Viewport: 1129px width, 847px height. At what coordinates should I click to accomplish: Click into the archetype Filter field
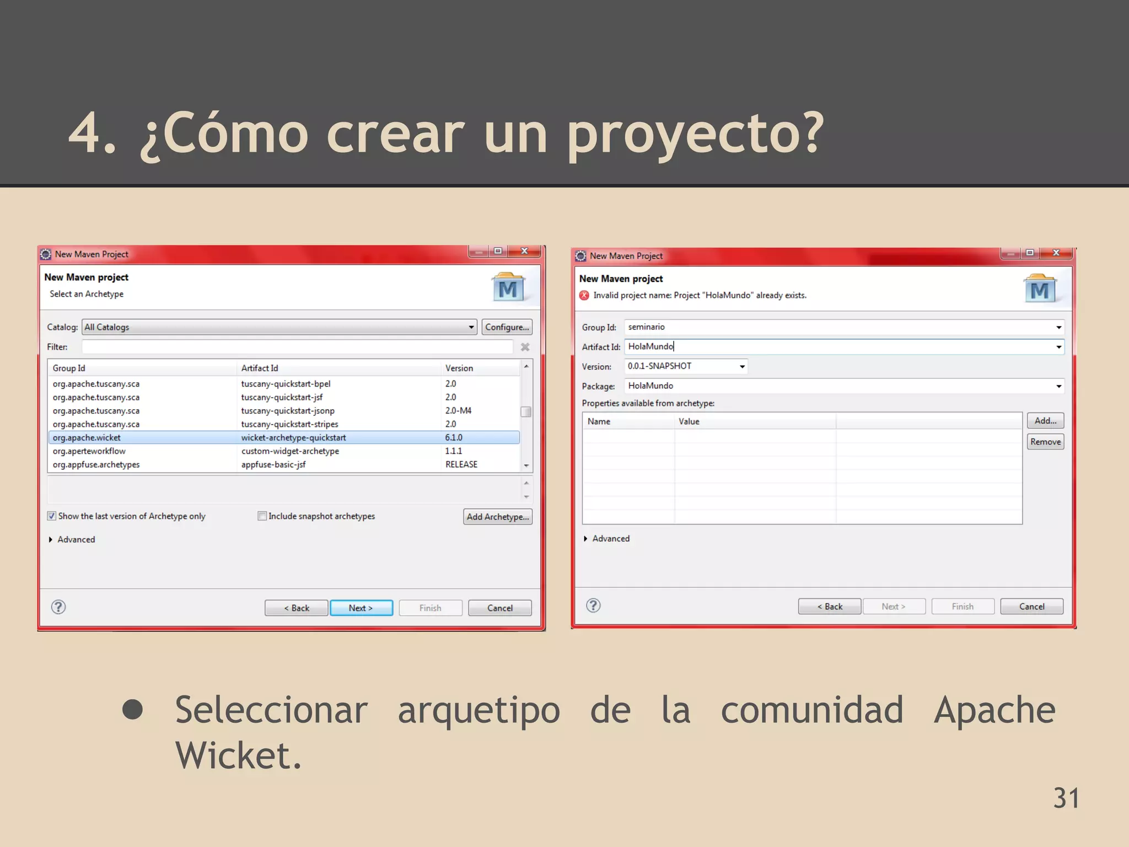(x=297, y=347)
